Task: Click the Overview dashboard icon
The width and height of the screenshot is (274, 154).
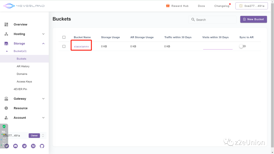Action: point(6,25)
